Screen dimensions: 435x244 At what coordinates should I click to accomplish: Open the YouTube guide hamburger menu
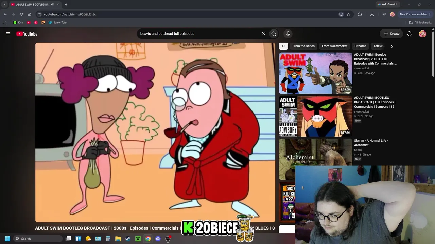coord(8,34)
